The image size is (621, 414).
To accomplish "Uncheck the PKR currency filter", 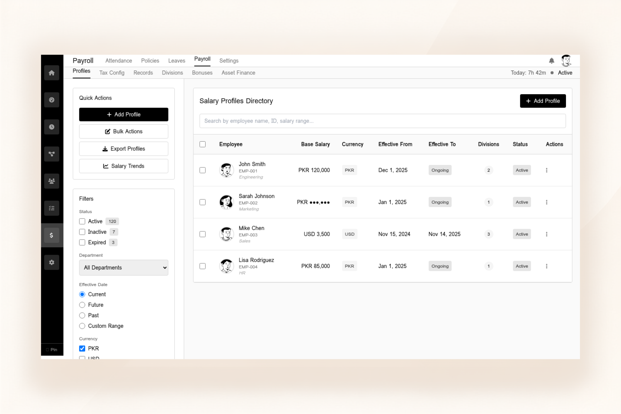I will coord(82,349).
